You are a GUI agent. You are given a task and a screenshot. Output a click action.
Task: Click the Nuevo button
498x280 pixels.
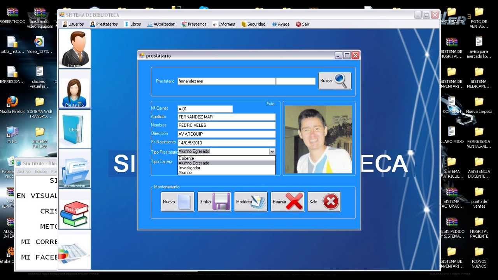[x=177, y=202]
